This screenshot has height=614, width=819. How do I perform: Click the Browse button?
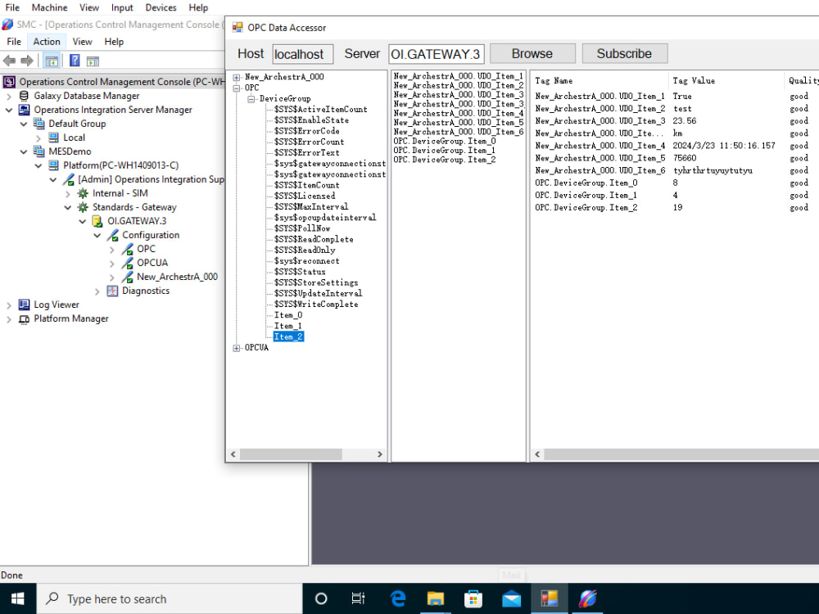coord(532,53)
